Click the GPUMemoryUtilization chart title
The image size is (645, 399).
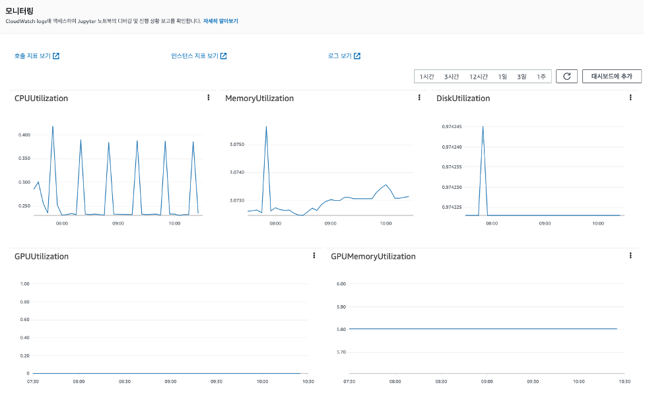tap(373, 256)
